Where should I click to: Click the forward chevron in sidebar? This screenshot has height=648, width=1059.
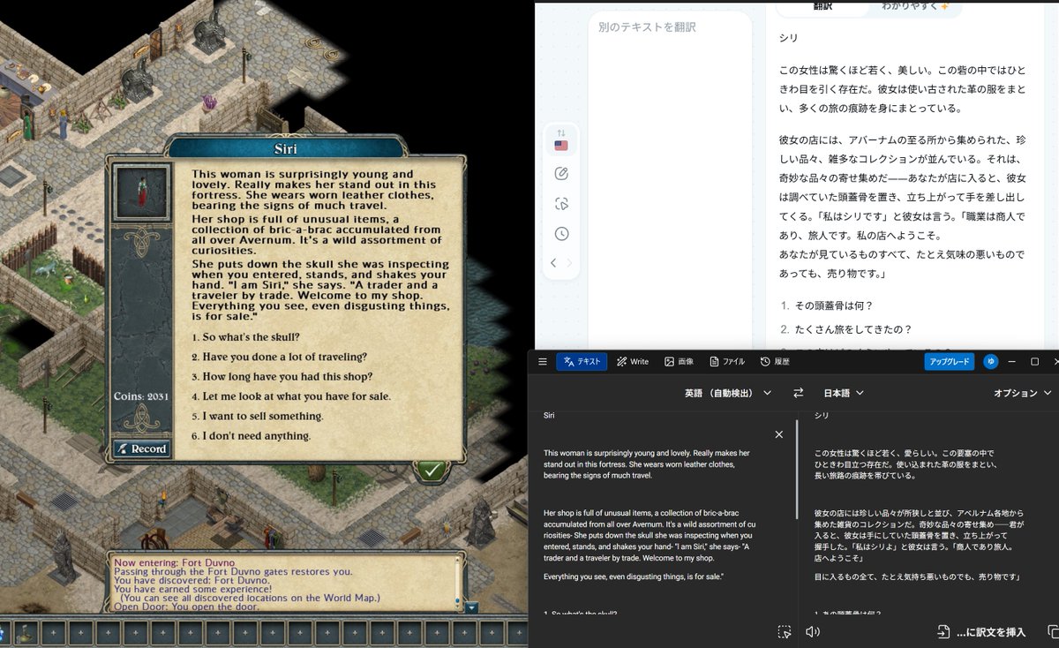click(569, 263)
